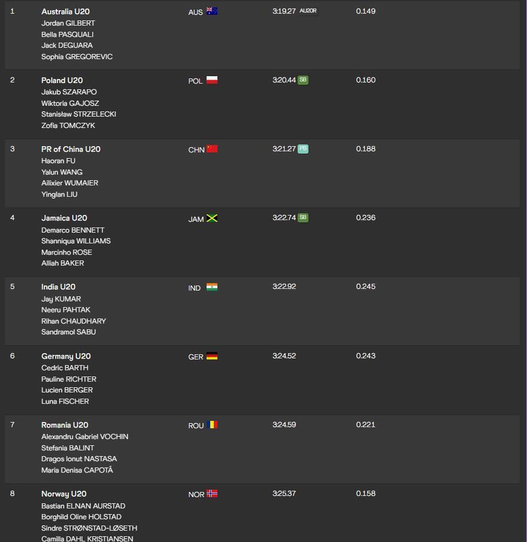
Task: Open athlete Alexandru Gabriel VOCHIN profile
Action: pos(85,437)
